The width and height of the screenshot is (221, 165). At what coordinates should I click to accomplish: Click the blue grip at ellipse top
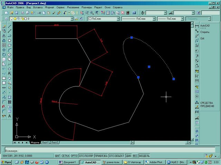click(132, 37)
